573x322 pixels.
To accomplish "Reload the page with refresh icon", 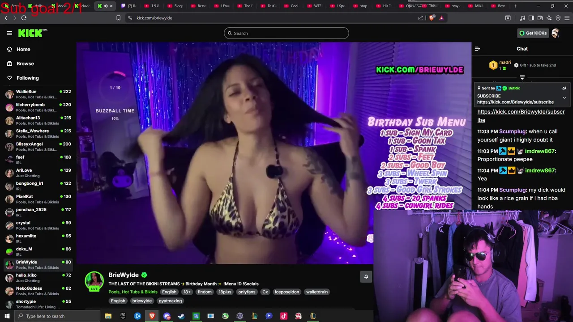I will coord(24,18).
